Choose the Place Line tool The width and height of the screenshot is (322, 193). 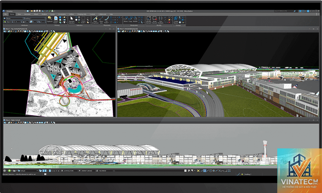pyautogui.click(x=101, y=20)
